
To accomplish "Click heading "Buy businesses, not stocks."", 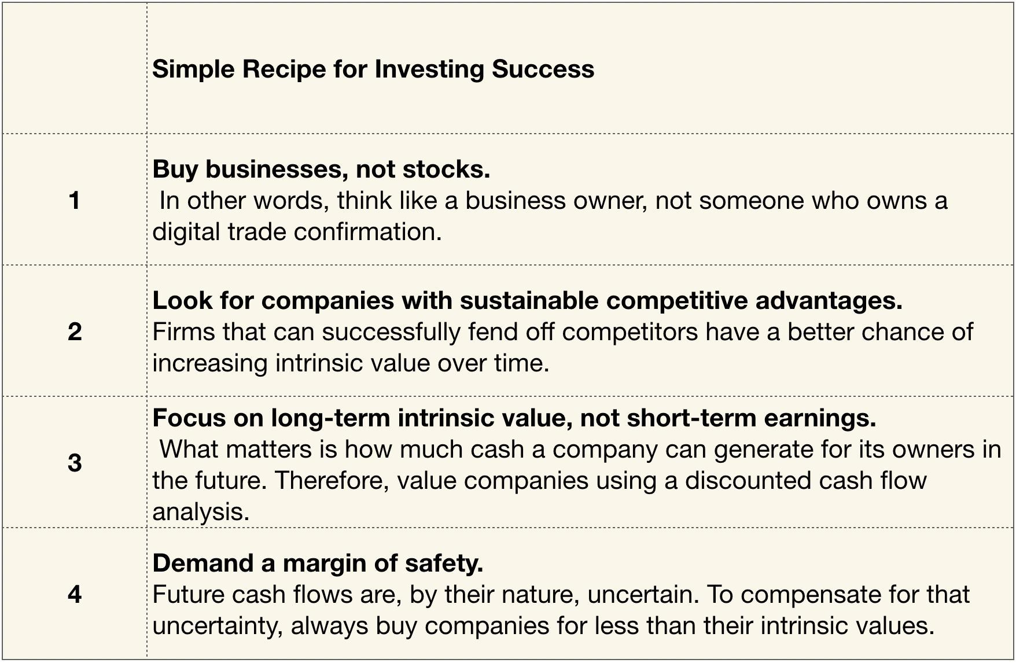I will click(x=321, y=169).
